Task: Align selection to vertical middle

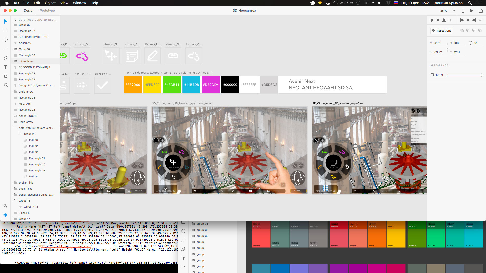Action: 438,20
